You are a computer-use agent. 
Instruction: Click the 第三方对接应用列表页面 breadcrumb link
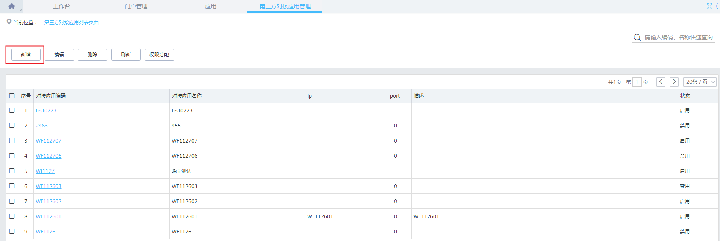[71, 22]
